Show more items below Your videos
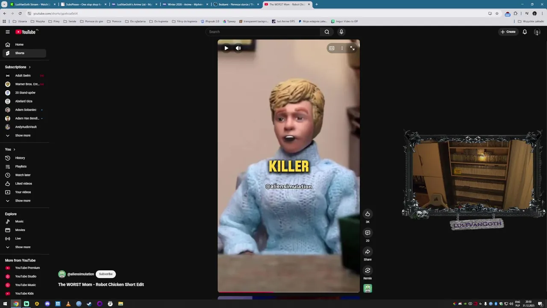Viewport: 547px width, 308px height. tap(24, 201)
